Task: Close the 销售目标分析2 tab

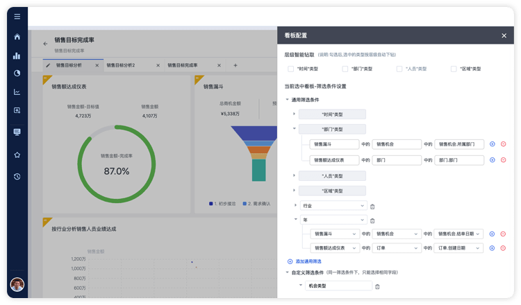Action: (x=158, y=65)
